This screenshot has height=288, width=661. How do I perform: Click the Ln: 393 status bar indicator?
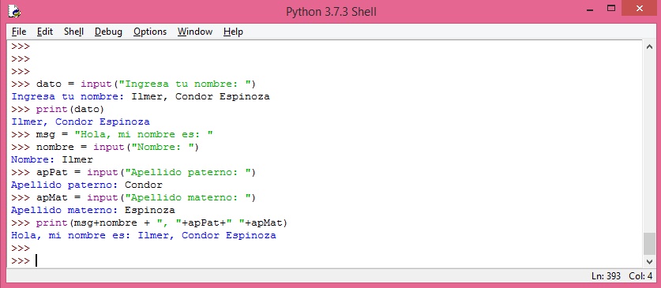pyautogui.click(x=607, y=276)
